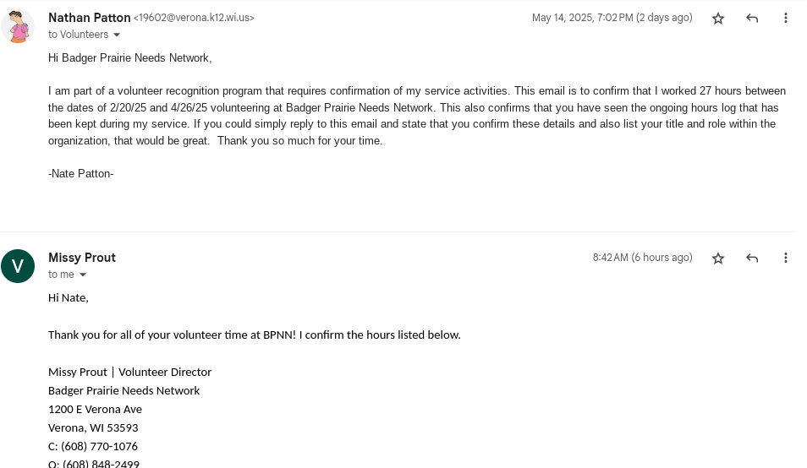Screen dimensions: 807x468
Task: Click Nathan Patton's profile avatar
Action: (18, 27)
